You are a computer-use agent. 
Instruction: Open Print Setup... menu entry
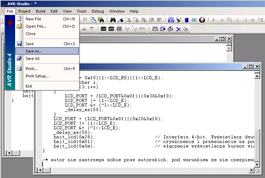37,76
